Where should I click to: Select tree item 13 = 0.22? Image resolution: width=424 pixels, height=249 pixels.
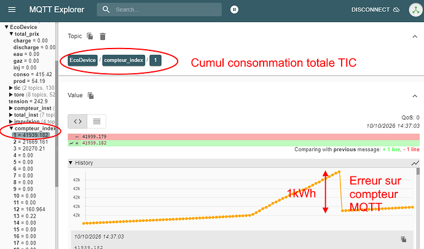pos(25,216)
